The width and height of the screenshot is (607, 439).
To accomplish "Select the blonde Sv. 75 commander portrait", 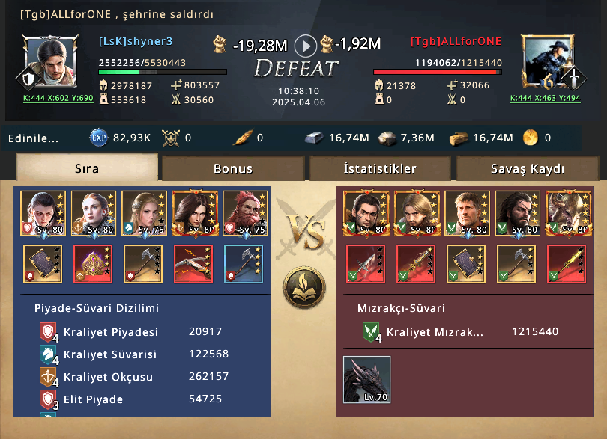I will [145, 213].
